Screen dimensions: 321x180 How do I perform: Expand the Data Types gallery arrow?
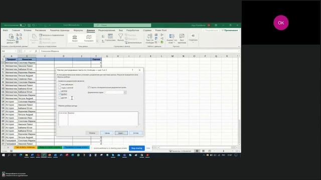(97, 41)
